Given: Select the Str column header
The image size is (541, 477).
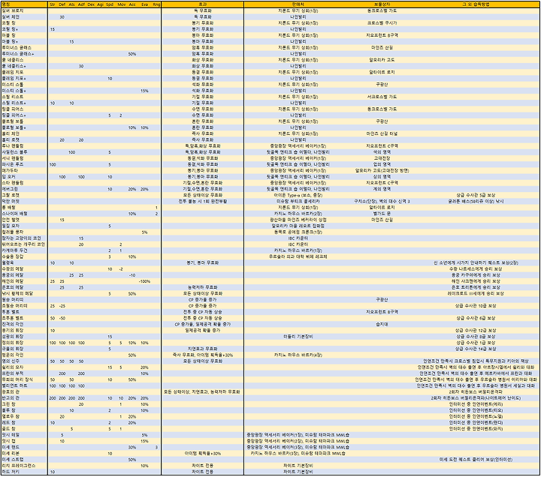Looking at the screenshot, I should 52,4.
